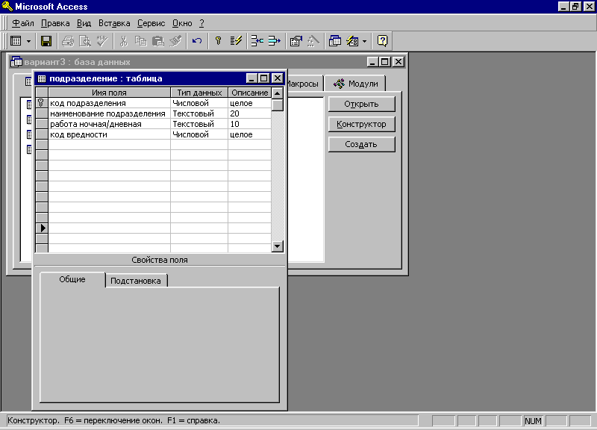Save the table with the floppy icon

(x=46, y=41)
